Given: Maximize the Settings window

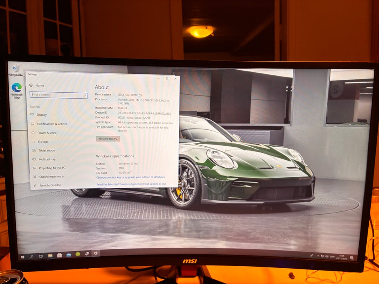Looking at the screenshot, I should pos(167,78).
